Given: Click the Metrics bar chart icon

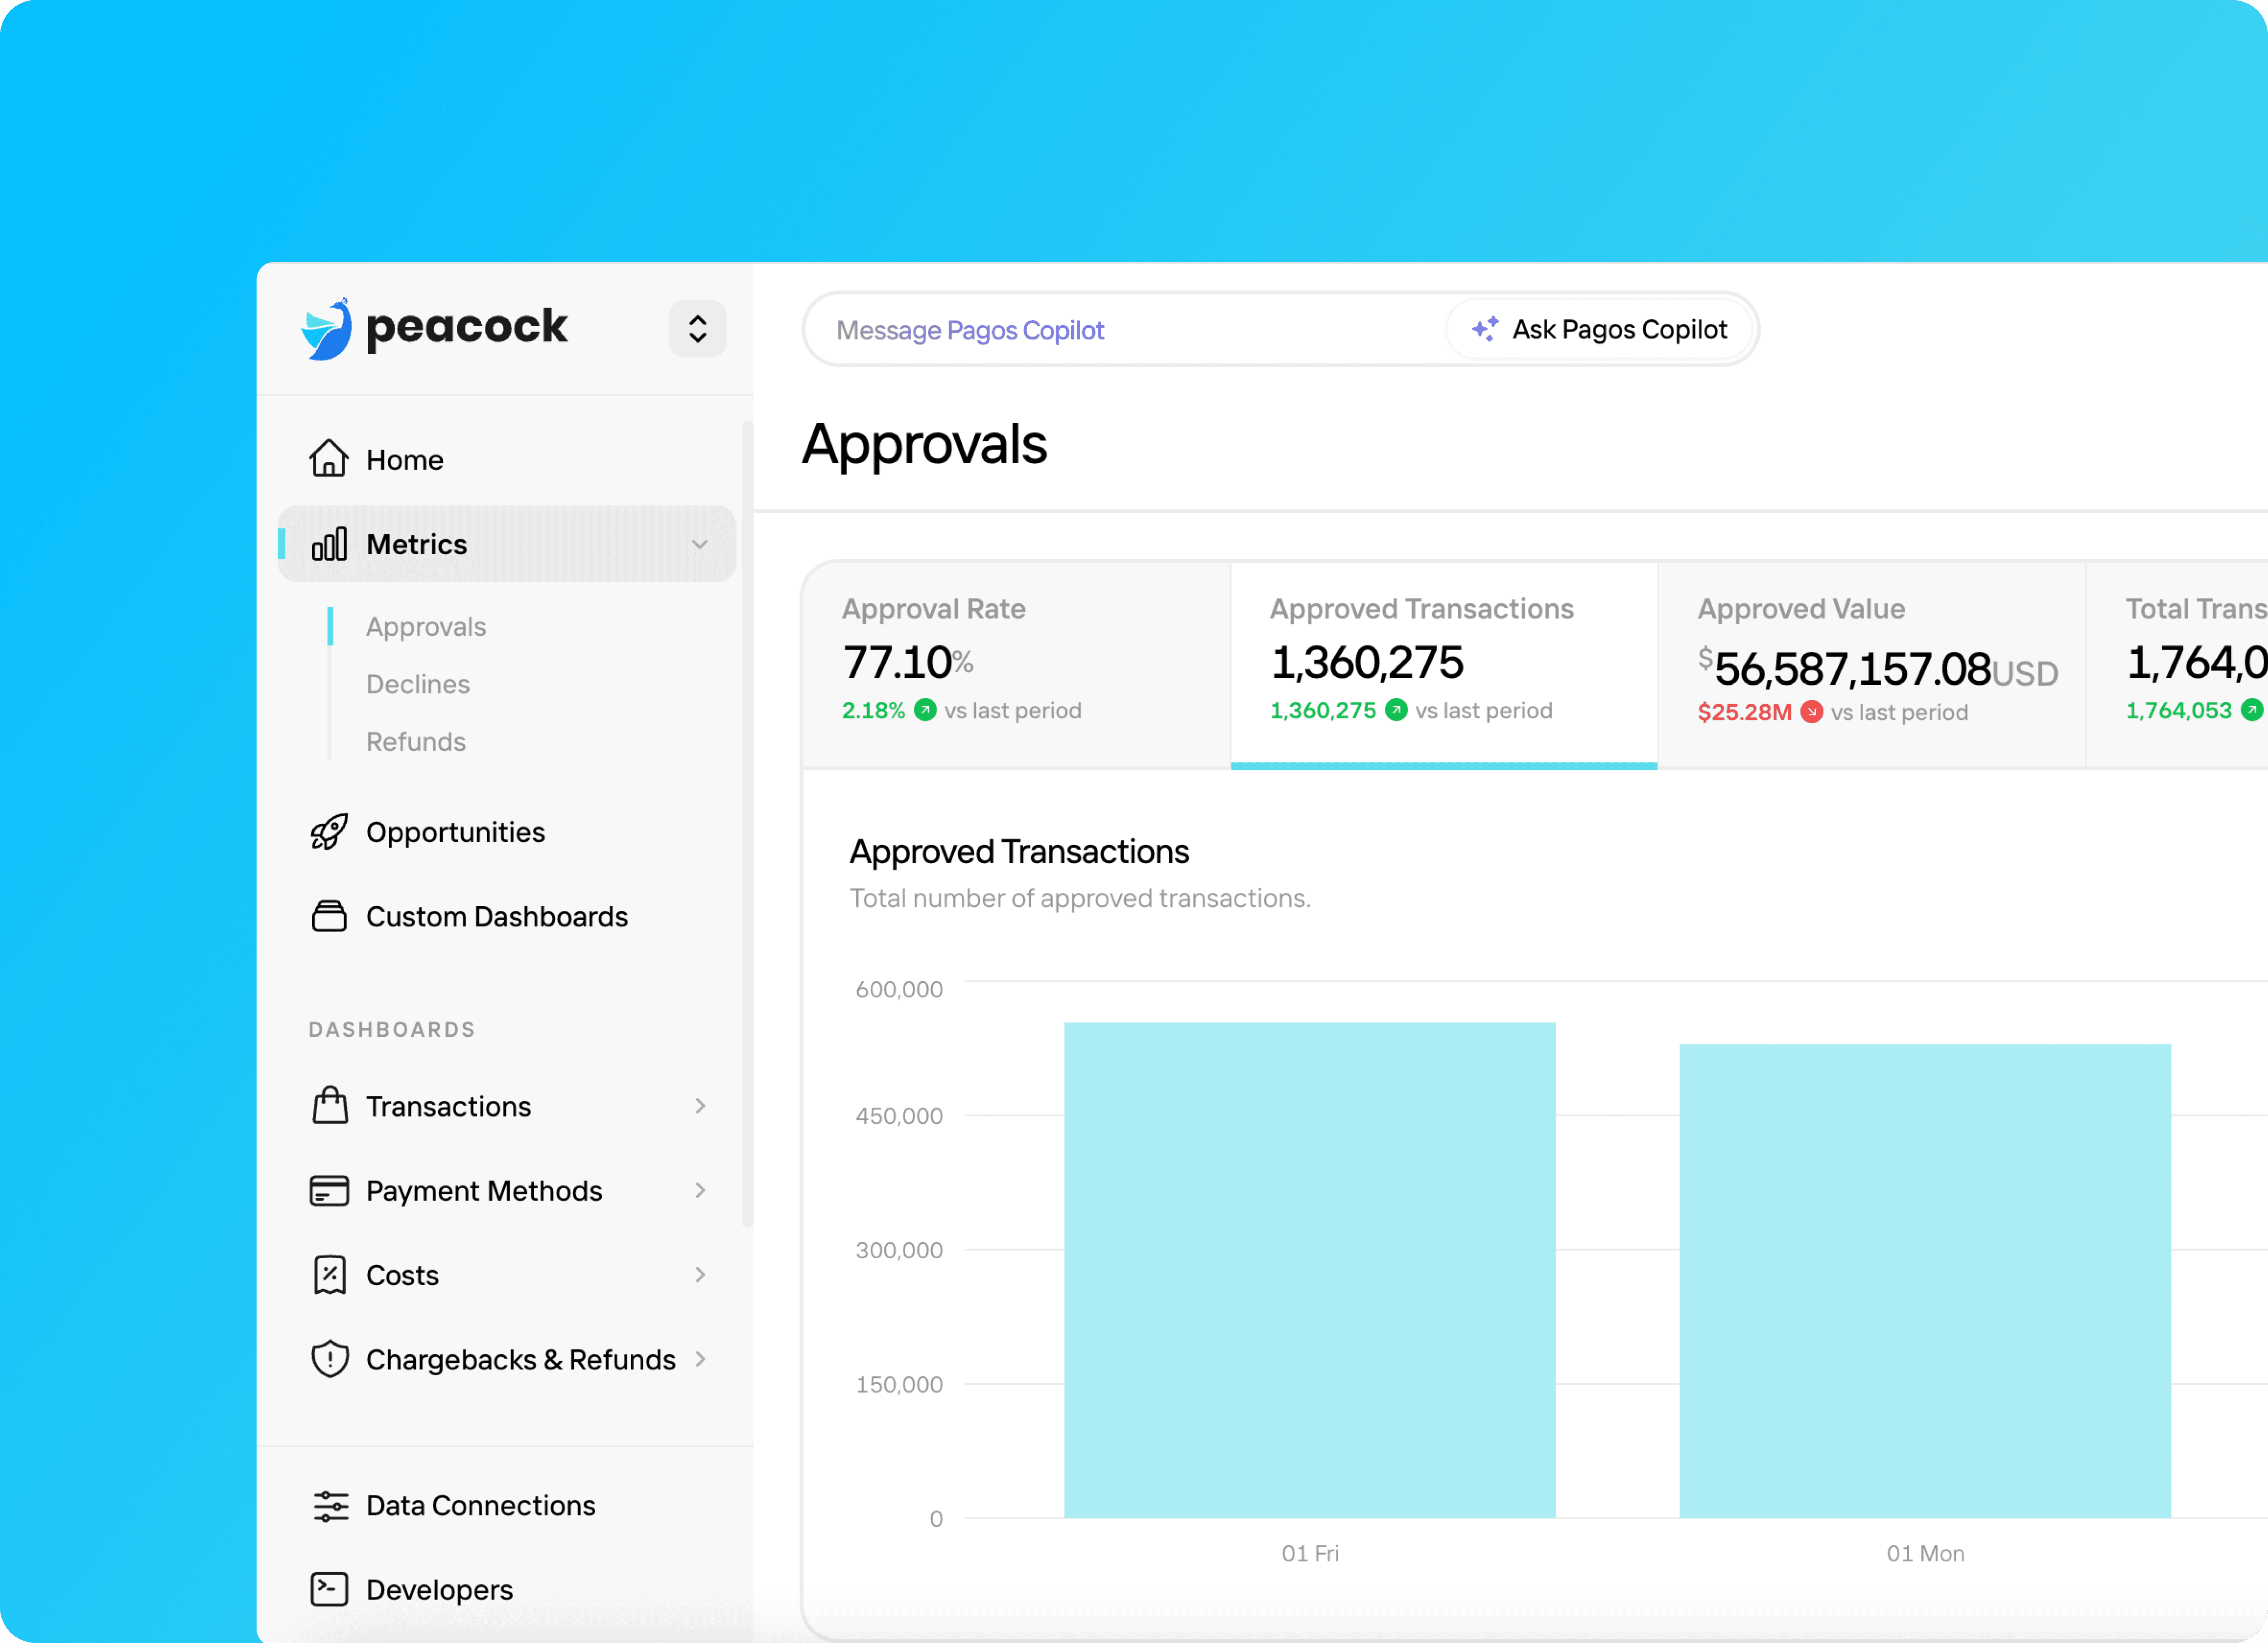Looking at the screenshot, I should [330, 543].
